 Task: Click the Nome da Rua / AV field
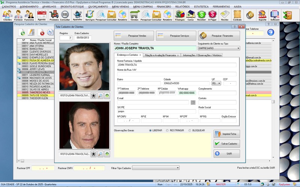pyautogui.click(x=176, y=74)
